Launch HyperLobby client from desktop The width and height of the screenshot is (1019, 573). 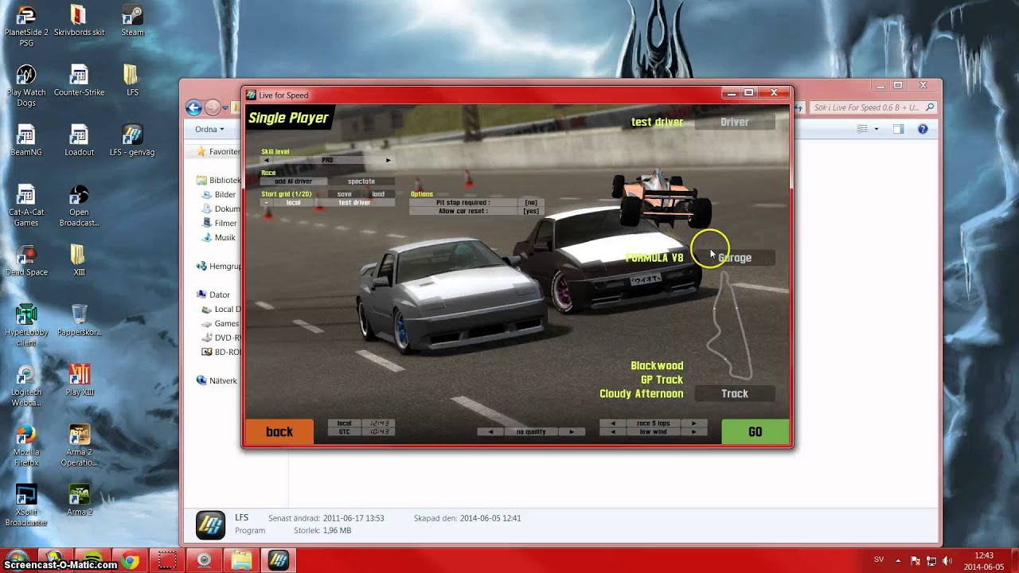(26, 325)
